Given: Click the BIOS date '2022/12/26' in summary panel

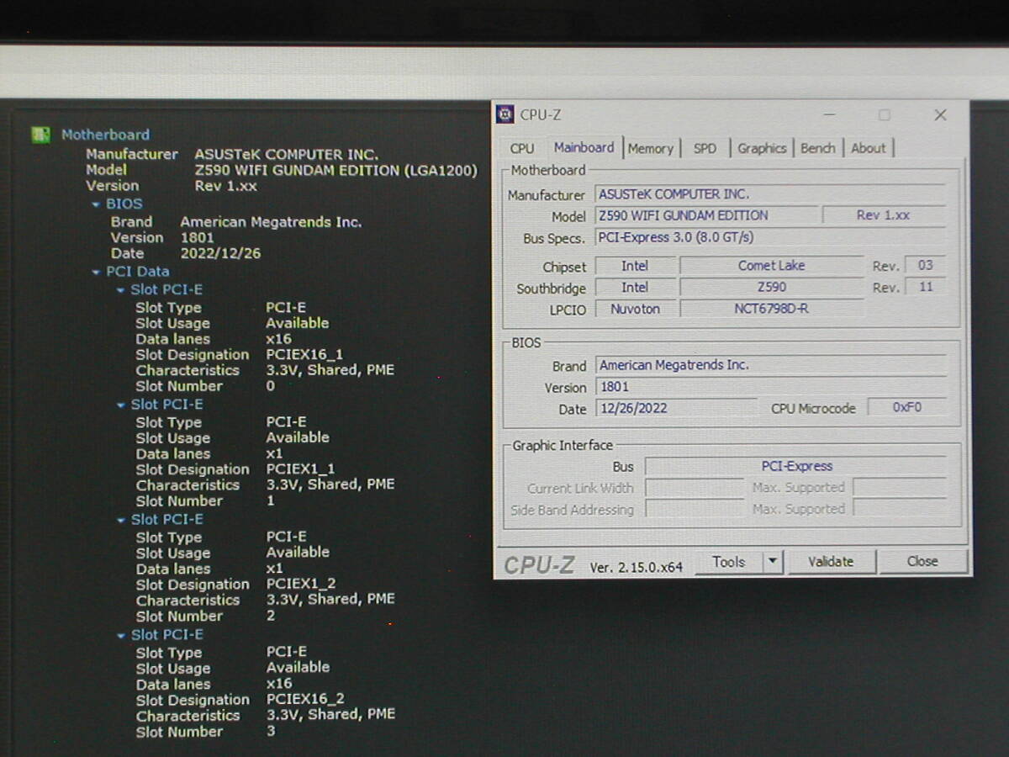Looking at the screenshot, I should click(220, 254).
